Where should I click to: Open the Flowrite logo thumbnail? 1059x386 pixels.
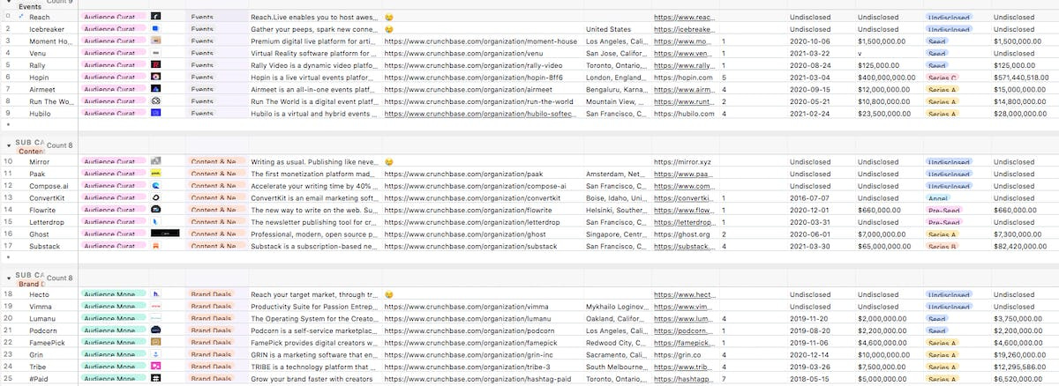pyautogui.click(x=155, y=210)
